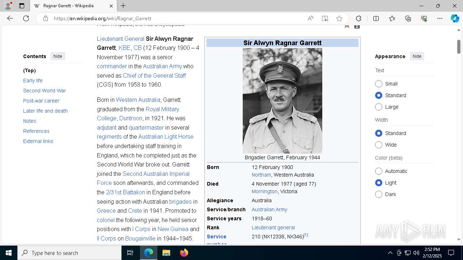
Task: Jump to (Top) in Contents
Action: (29, 70)
